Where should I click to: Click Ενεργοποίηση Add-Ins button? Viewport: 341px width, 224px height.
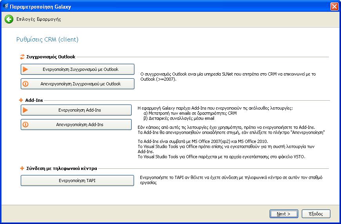76,110
